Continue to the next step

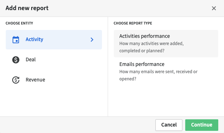click(x=202, y=125)
